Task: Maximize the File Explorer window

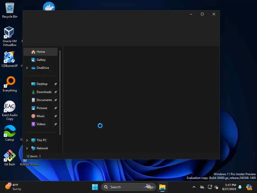Action: tap(202, 14)
